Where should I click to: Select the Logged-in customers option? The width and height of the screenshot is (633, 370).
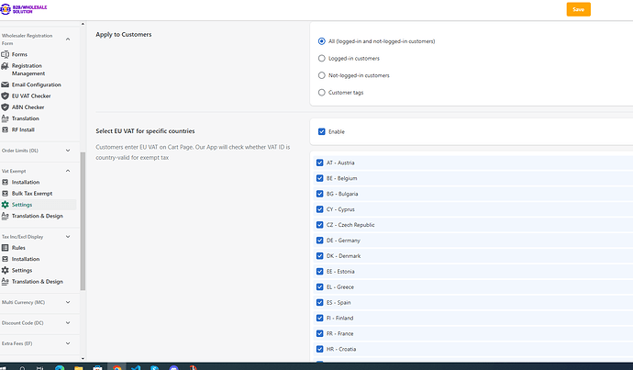tap(322, 58)
